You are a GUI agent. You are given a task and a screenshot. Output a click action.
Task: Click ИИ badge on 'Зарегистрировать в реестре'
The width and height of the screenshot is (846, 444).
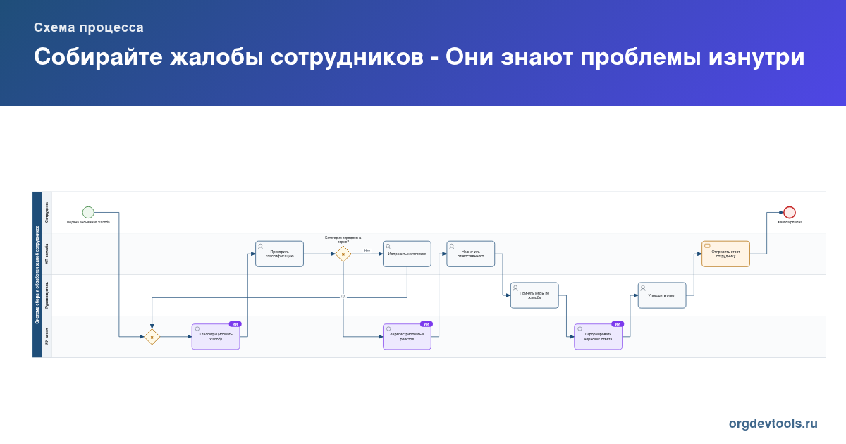pyautogui.click(x=426, y=324)
